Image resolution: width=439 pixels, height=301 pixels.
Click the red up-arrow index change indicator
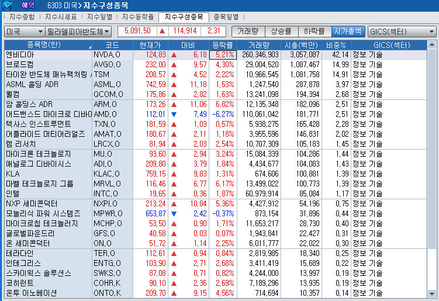coord(162,31)
